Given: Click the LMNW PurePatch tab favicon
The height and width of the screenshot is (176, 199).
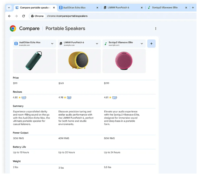Looking at the screenshot, I should (x=105, y=8).
